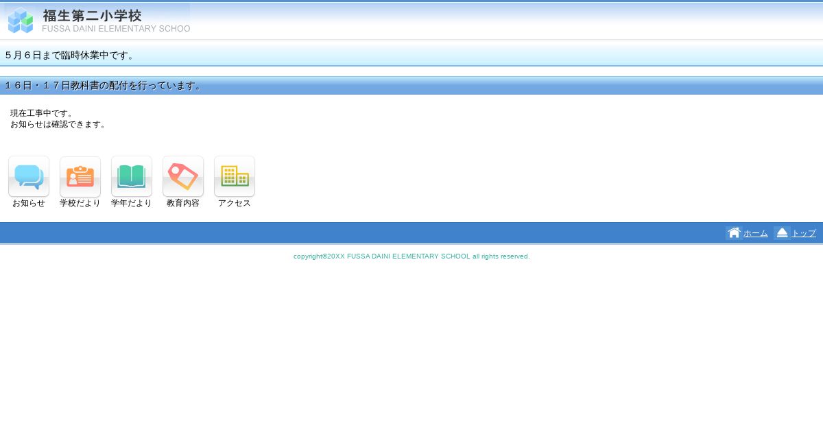Viewport: 823px width, 432px height.
Task: Select the 教育内容 label
Action: point(183,204)
